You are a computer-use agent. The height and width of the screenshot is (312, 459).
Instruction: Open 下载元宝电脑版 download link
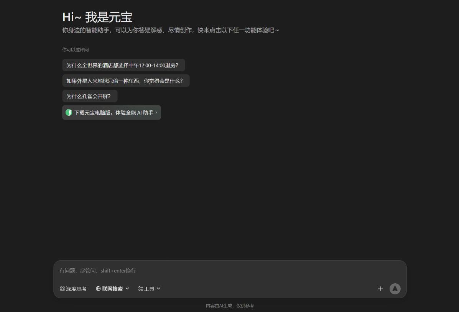point(114,113)
